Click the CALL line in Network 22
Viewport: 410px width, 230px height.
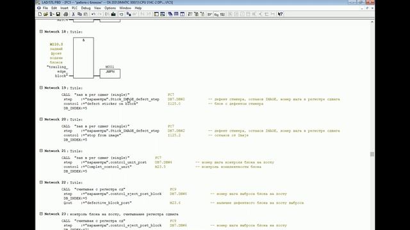coord(94,189)
